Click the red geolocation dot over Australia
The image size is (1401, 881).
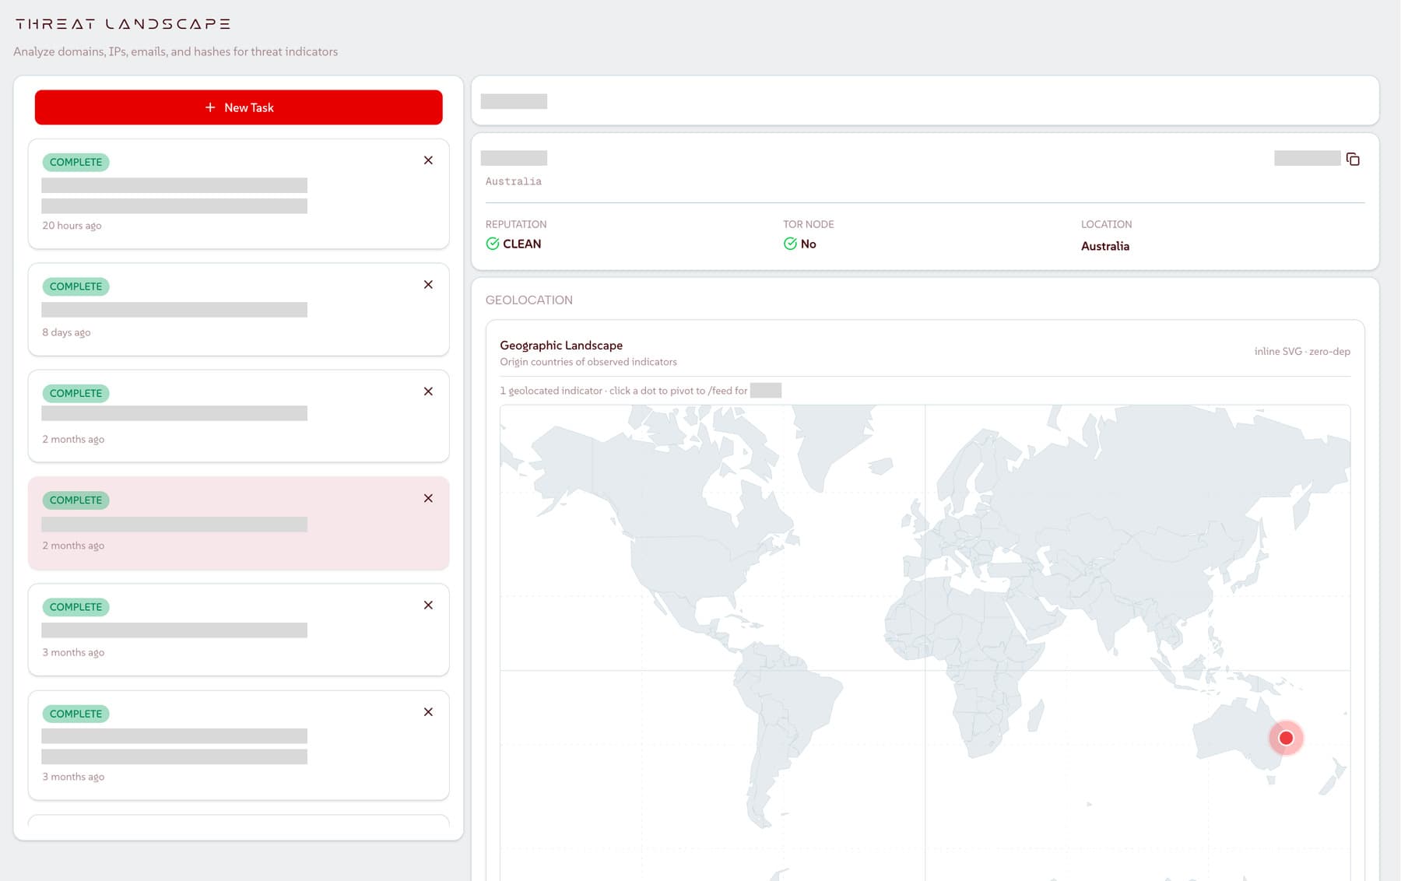click(1286, 738)
